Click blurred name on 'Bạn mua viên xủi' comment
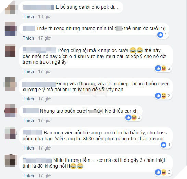 click(x=33, y=132)
